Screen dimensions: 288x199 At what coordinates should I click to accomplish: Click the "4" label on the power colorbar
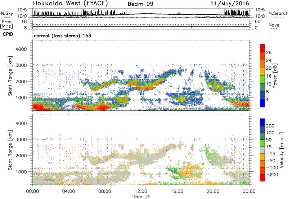coord(267,99)
